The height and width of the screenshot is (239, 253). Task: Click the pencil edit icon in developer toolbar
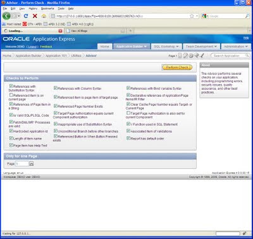[185, 55]
